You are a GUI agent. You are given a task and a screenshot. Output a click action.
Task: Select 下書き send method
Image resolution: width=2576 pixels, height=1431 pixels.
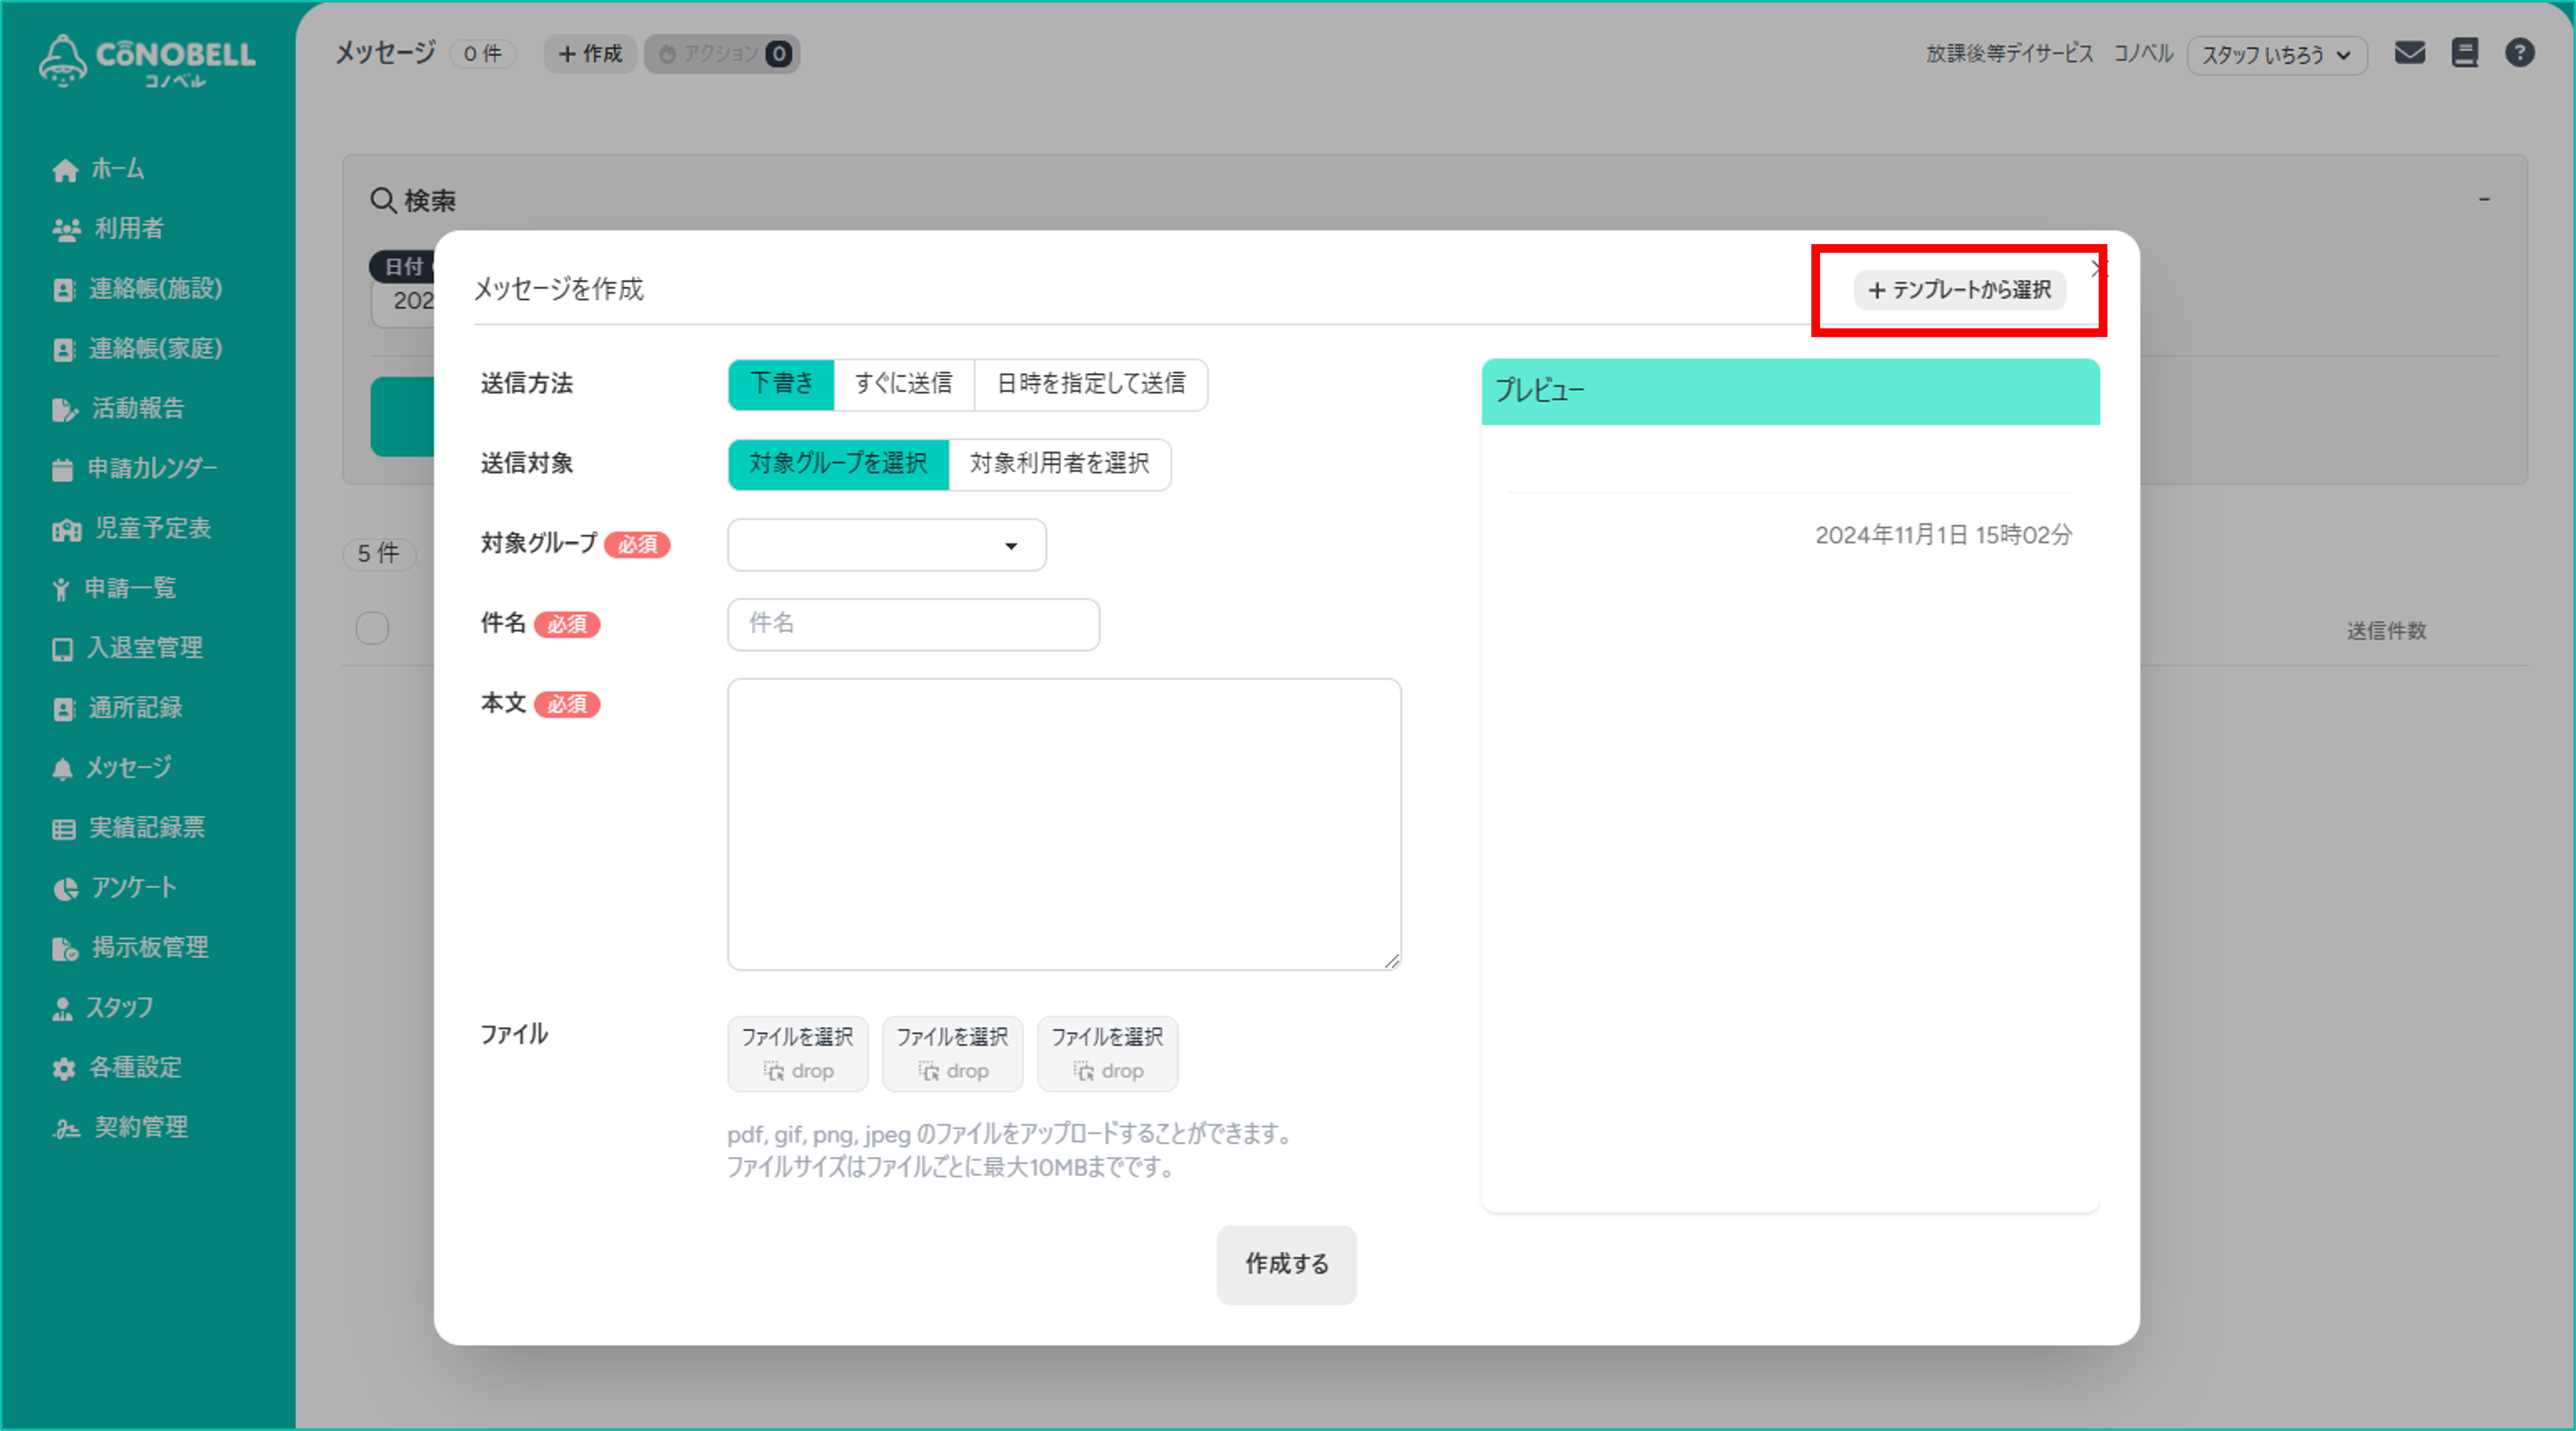(781, 384)
